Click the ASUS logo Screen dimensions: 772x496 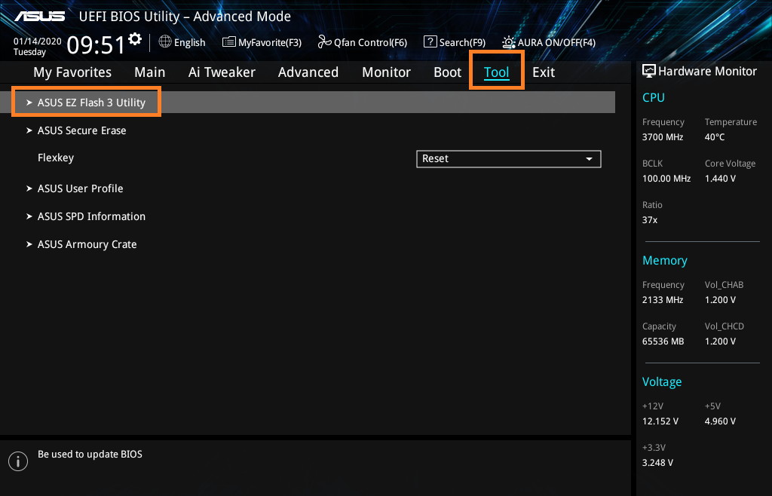(x=40, y=17)
